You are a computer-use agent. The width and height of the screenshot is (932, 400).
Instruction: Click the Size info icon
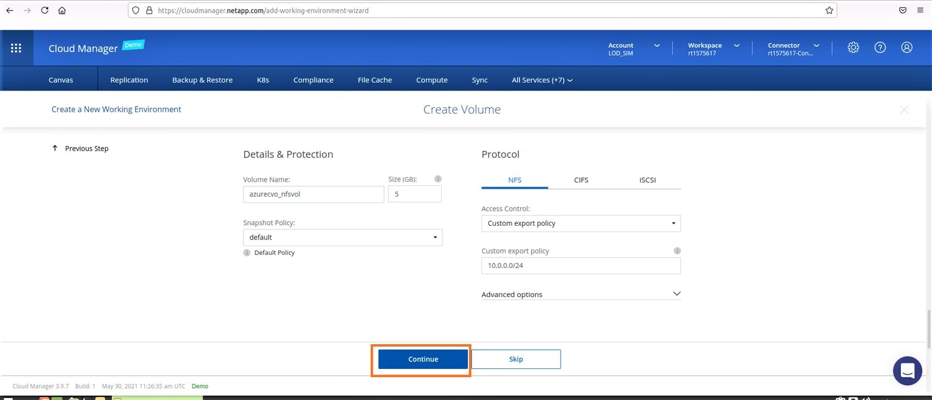point(437,179)
